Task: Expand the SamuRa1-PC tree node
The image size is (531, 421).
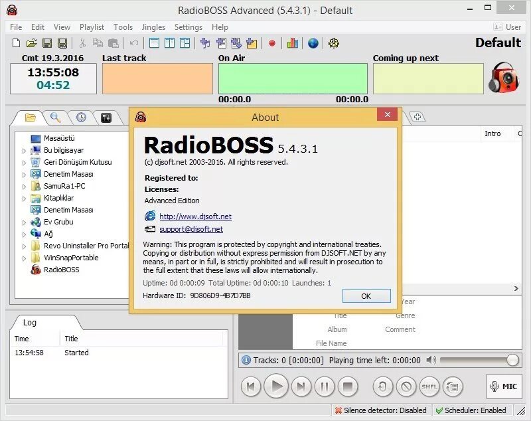Action: tap(24, 187)
